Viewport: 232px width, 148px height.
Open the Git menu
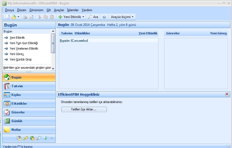tap(49, 10)
